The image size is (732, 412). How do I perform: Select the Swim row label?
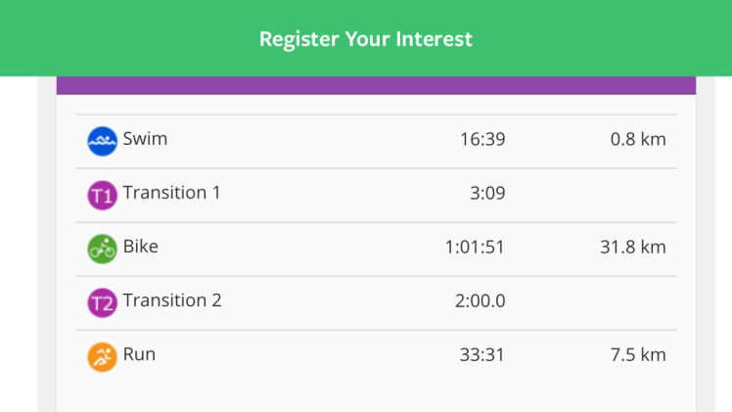tap(145, 139)
